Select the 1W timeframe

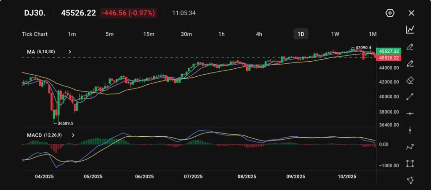(335, 34)
